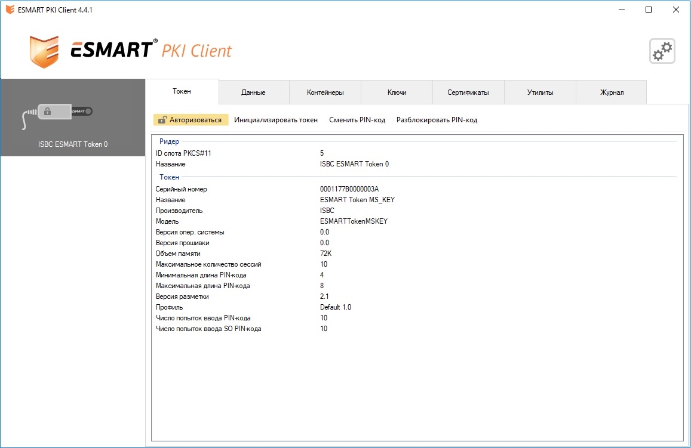This screenshot has height=448, width=691.
Task: Click Сменить PIN-код
Action: point(357,120)
